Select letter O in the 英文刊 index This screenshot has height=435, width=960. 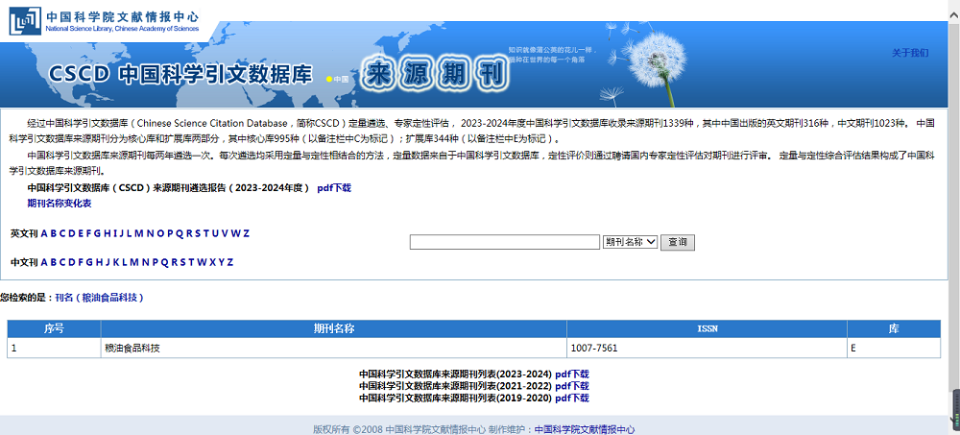click(160, 233)
